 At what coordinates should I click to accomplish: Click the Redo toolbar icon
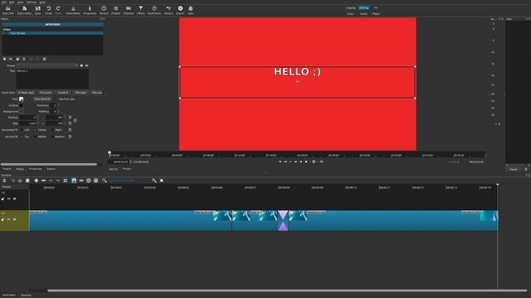58,10
